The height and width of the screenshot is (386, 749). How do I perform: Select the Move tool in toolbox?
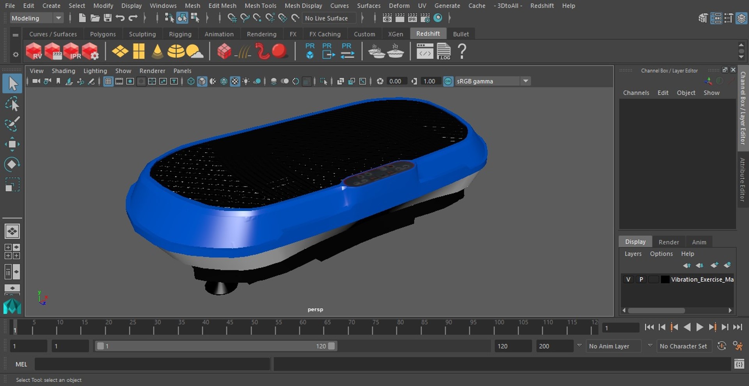pyautogui.click(x=12, y=144)
